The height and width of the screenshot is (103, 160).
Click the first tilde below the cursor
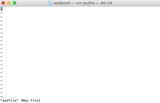[1, 13]
